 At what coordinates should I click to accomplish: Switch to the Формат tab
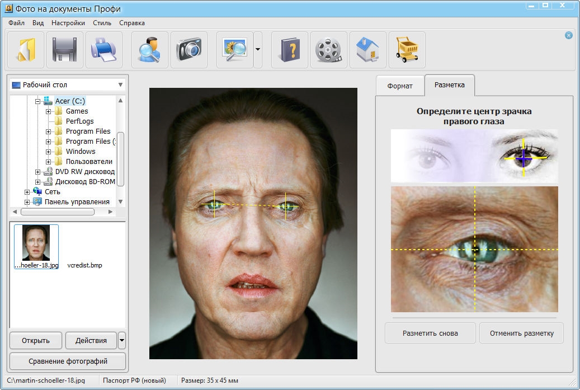[400, 86]
